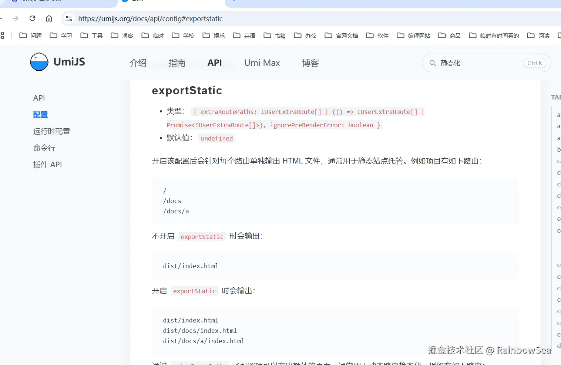Click the dist/docs/index.html output line
Screen dimensions: 561x365
(200, 331)
